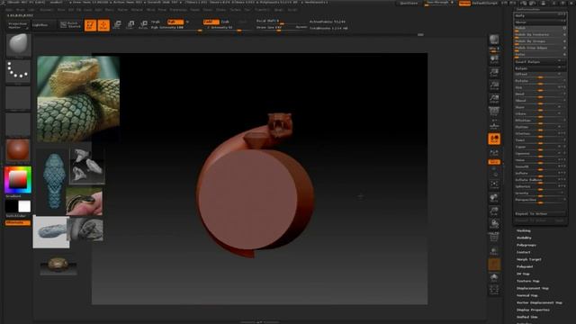Screen dimensions: 576x324
Task: Collapse the Deformation sub-palette header
Action: pyautogui.click(x=528, y=9)
